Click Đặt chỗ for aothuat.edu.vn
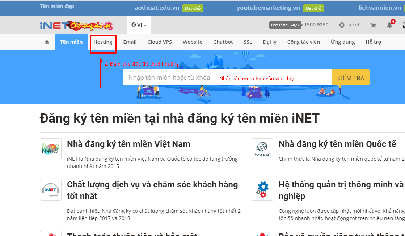 (x=193, y=8)
